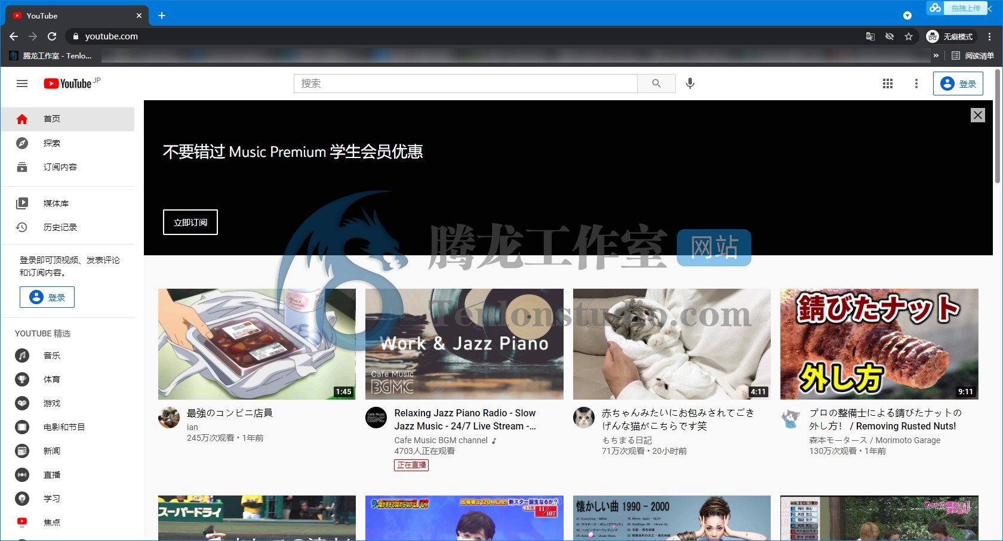Play 錆びたナット外し方 thumbnail

(x=879, y=344)
